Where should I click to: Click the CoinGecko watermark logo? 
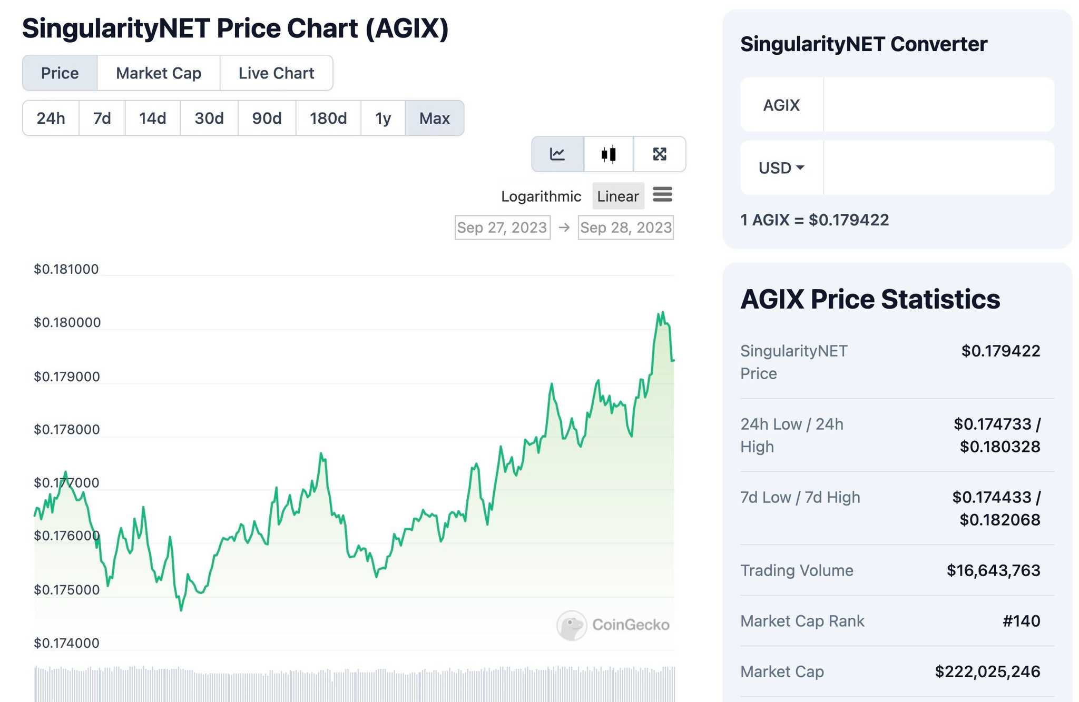coord(613,625)
